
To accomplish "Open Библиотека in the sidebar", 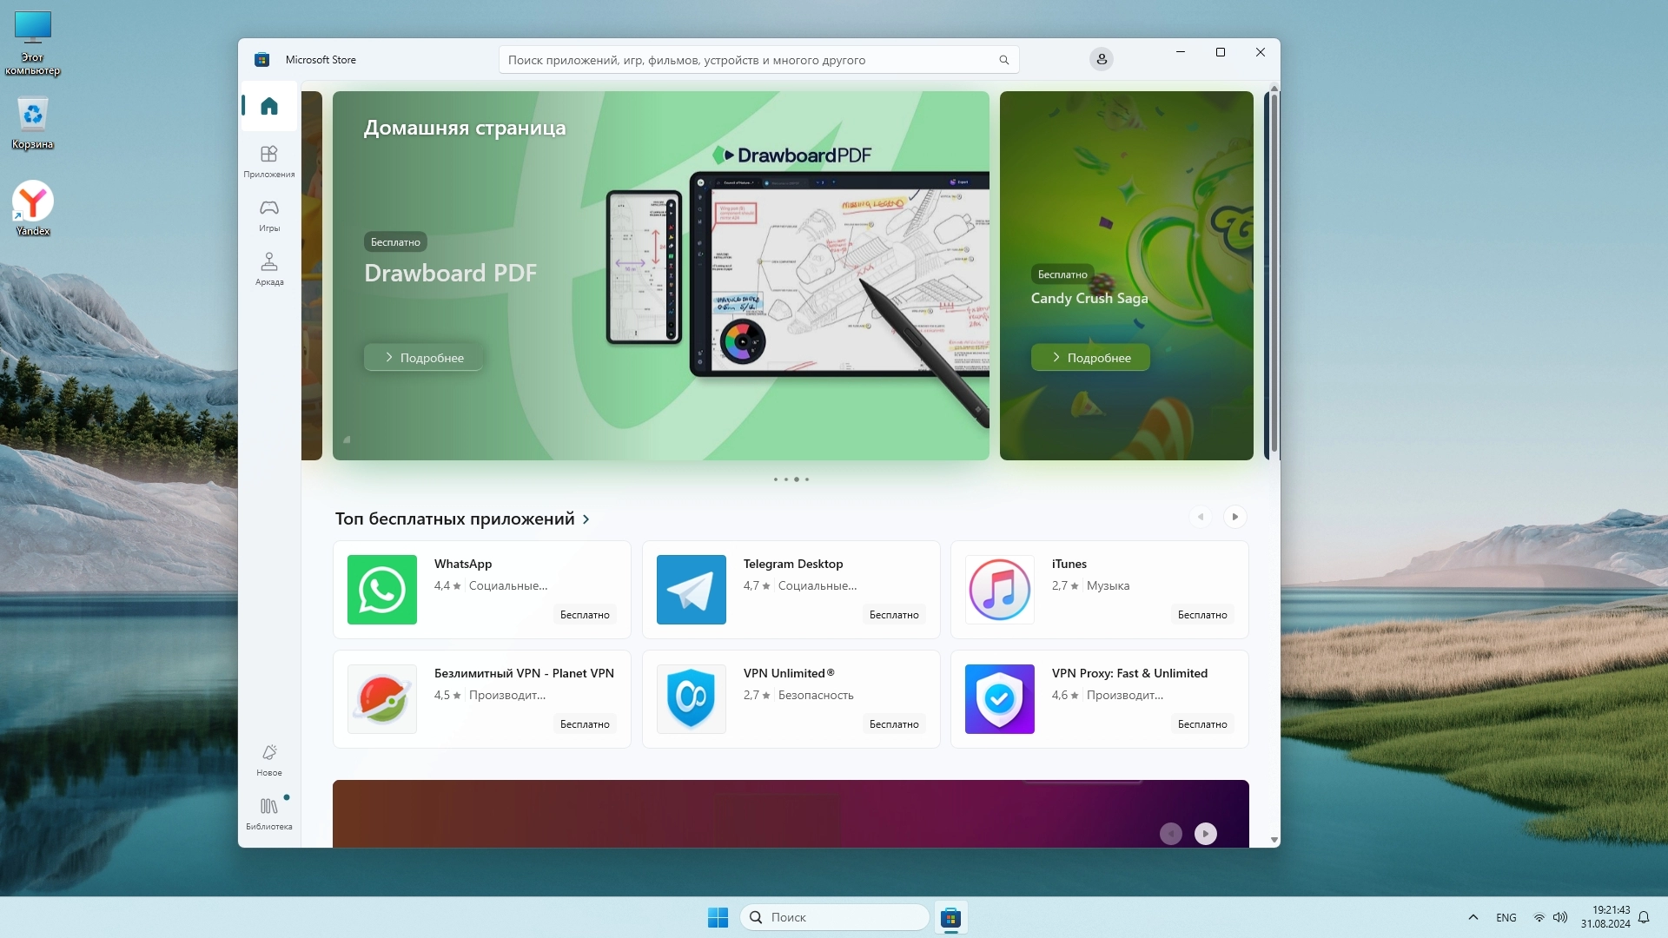I will [268, 813].
